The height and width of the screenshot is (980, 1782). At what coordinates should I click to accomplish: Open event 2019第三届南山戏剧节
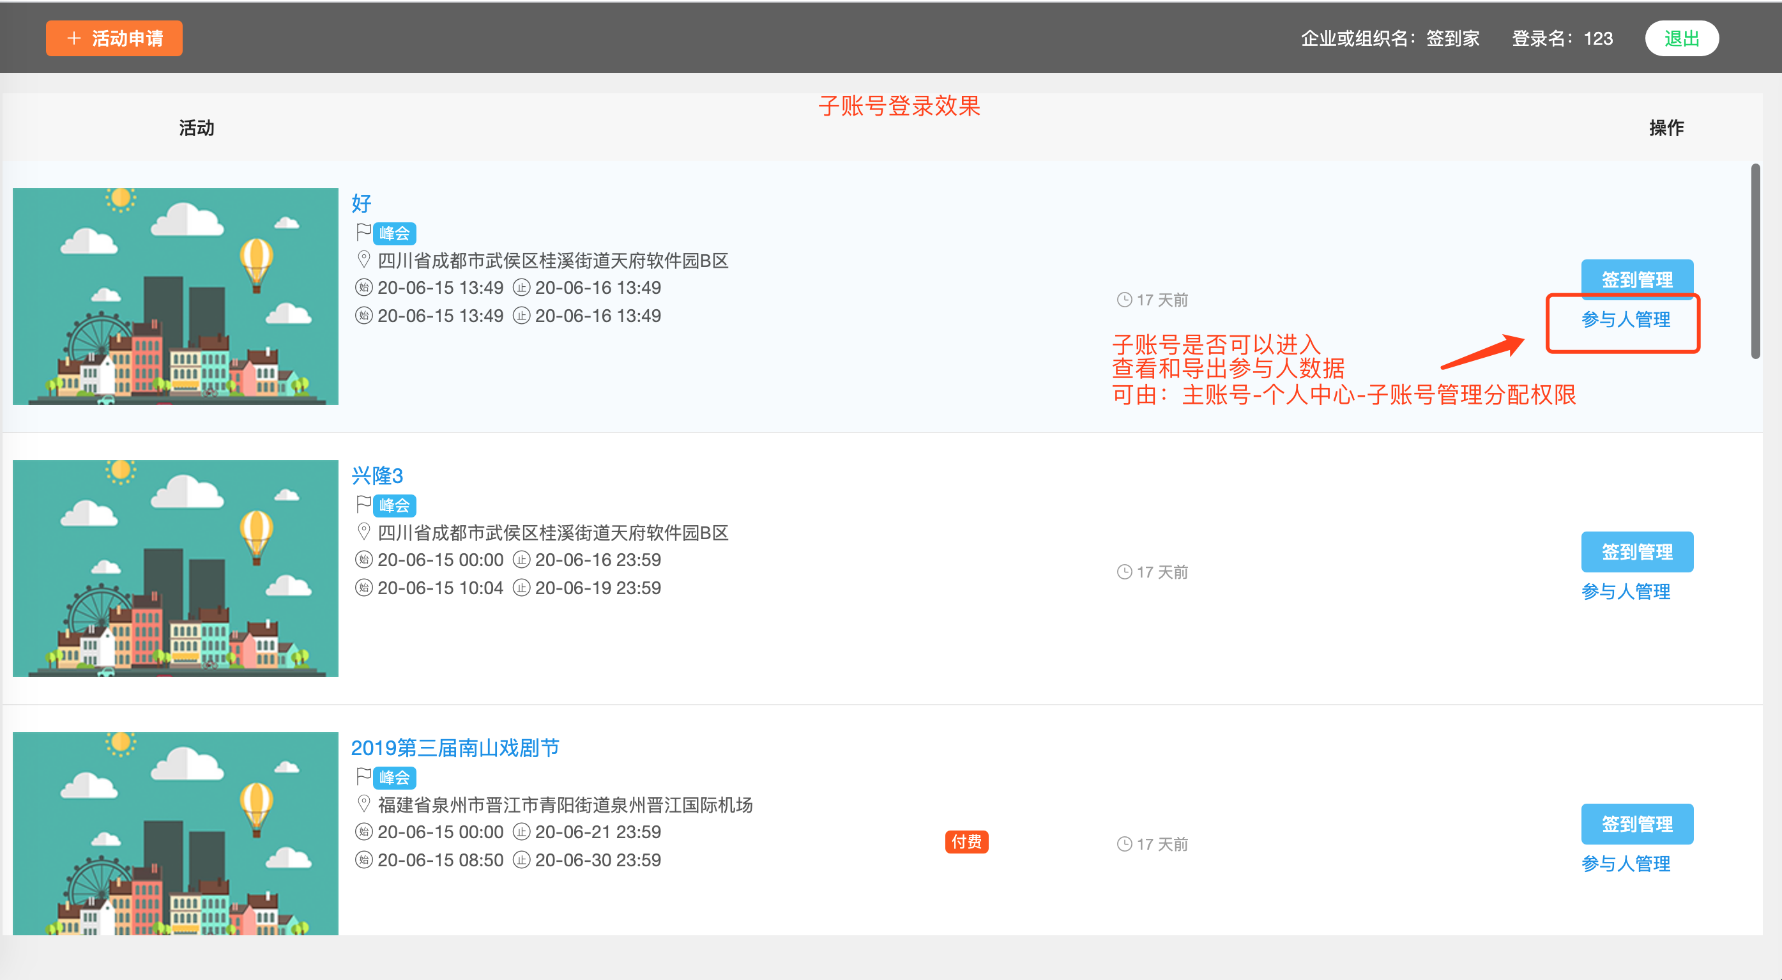click(455, 747)
